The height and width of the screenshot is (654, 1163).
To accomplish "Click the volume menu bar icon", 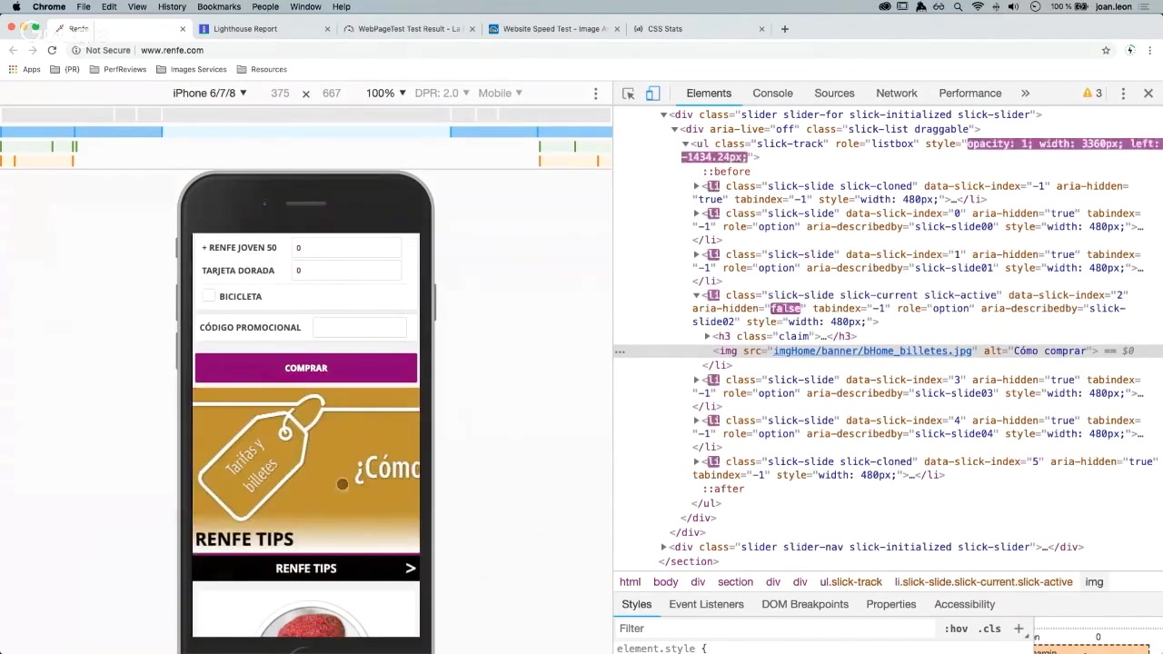I will pos(1014,6).
